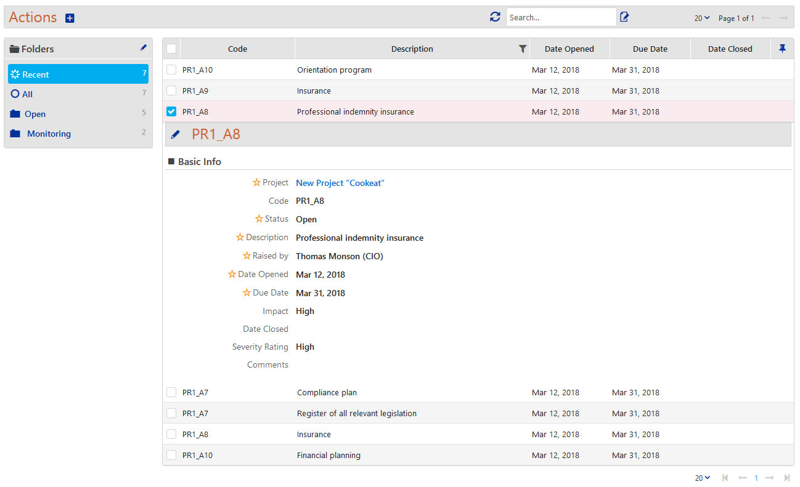This screenshot has width=800, height=487.
Task: Select the Open folder
Action: (x=35, y=114)
